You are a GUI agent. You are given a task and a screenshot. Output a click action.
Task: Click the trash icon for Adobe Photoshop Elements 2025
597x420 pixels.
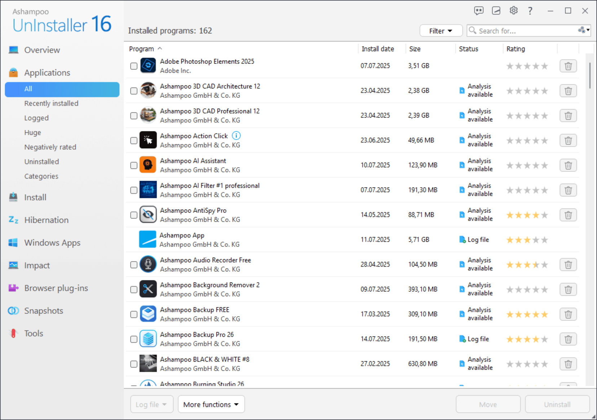(x=568, y=66)
